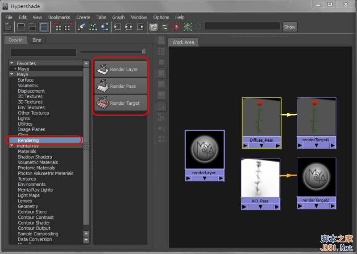Image resolution: width=357 pixels, height=254 pixels.
Task: Toggle the Create bar on/off icon
Action: [8, 27]
